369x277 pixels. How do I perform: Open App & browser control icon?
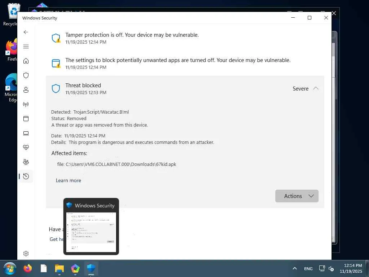tap(26, 118)
